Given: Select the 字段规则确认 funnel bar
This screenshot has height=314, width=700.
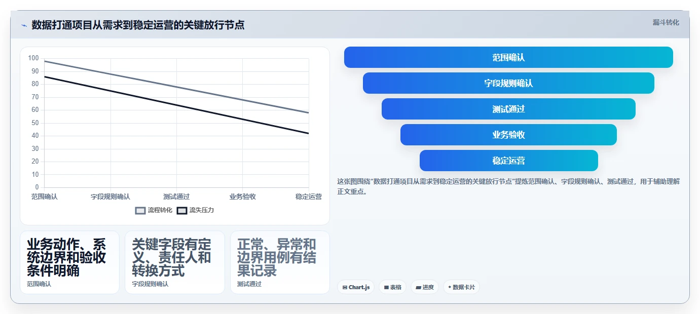Looking at the screenshot, I should (x=508, y=83).
